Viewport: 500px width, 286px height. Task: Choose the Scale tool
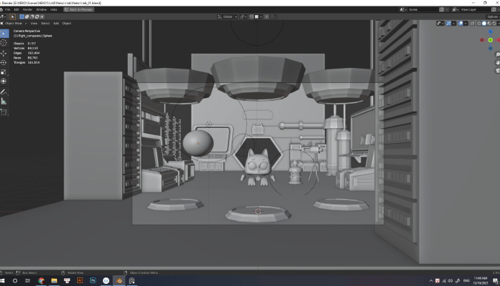click(4, 71)
